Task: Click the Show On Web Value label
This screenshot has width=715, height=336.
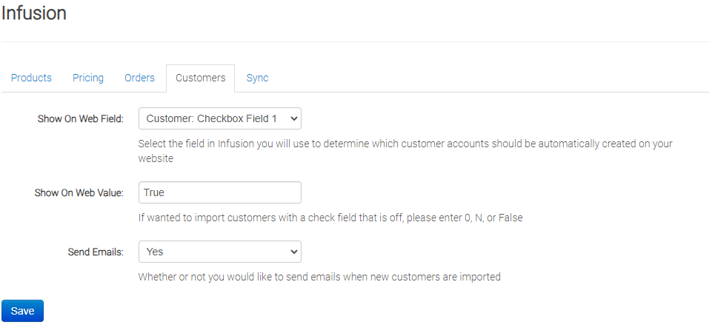Action: point(79,192)
